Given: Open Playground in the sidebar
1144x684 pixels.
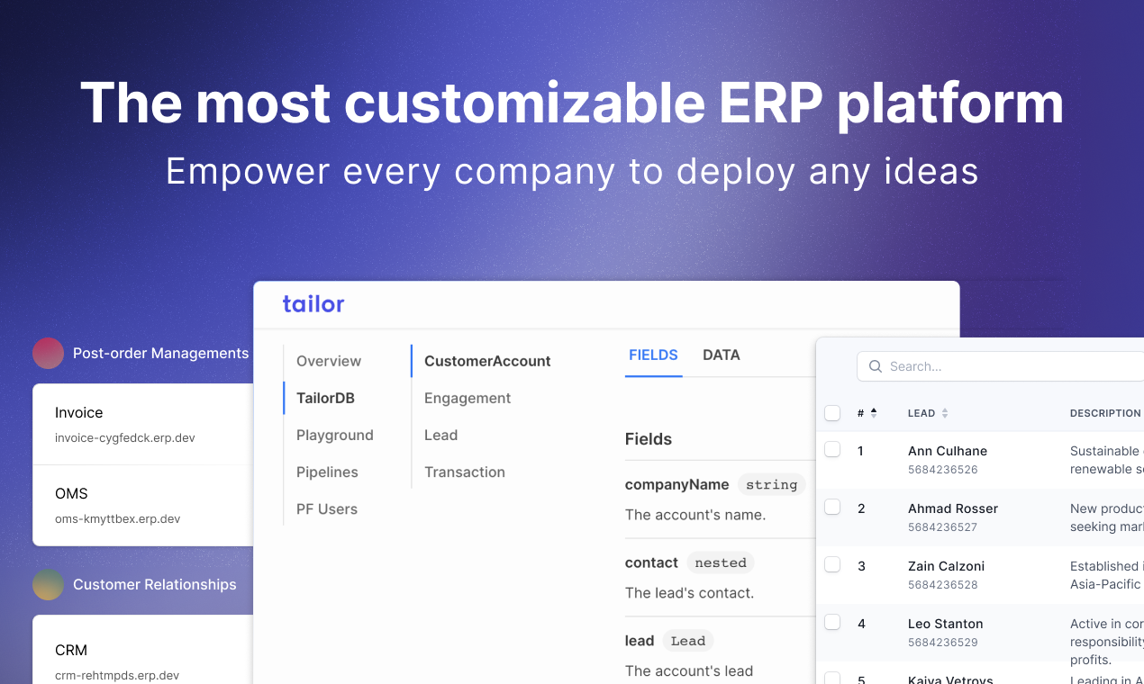Looking at the screenshot, I should point(335,435).
